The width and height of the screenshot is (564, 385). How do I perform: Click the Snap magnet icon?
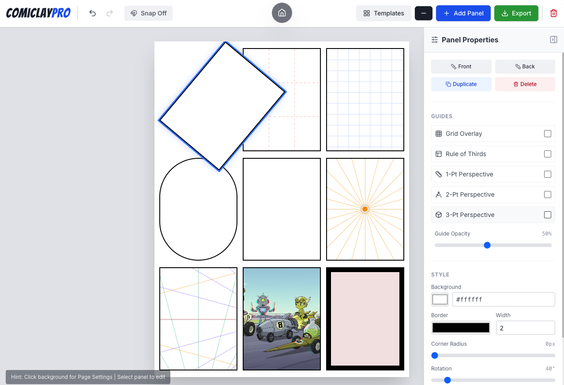click(x=134, y=13)
